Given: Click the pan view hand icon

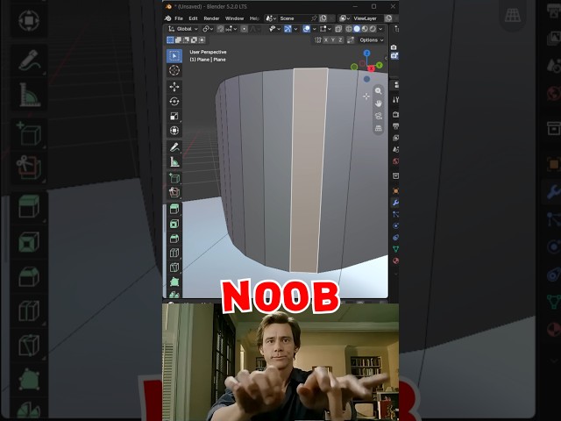Looking at the screenshot, I should click(x=378, y=103).
